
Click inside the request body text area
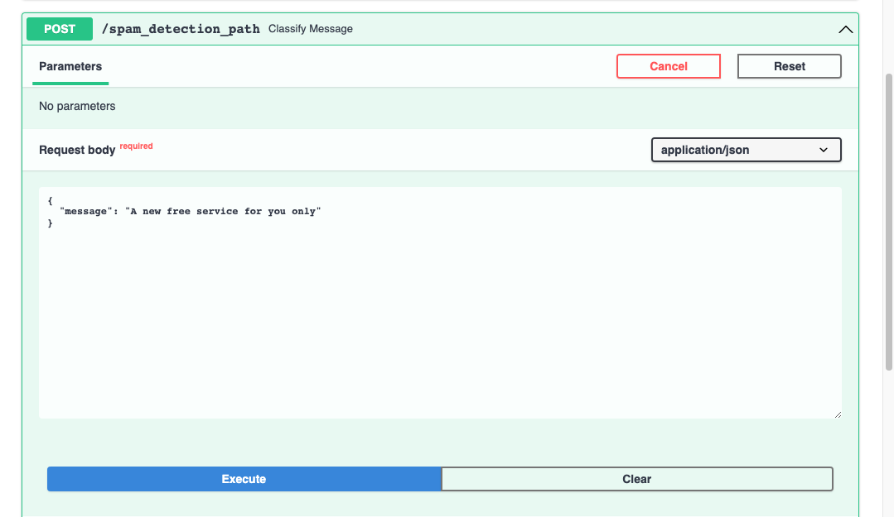point(439,314)
